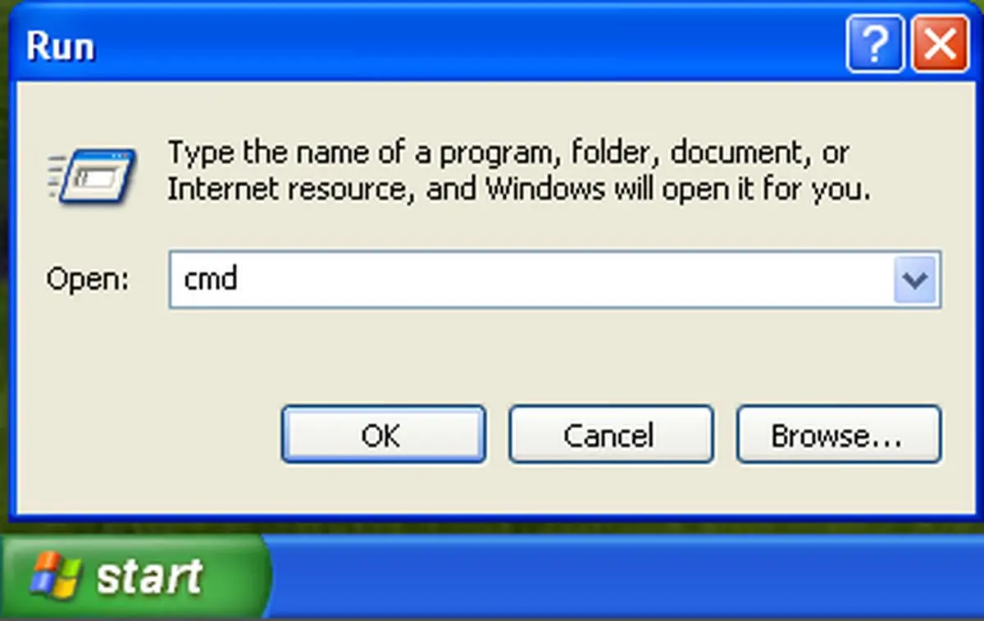Image resolution: width=984 pixels, height=621 pixels.
Task: Expand the Open combo box dropdown arrow
Action: click(914, 280)
